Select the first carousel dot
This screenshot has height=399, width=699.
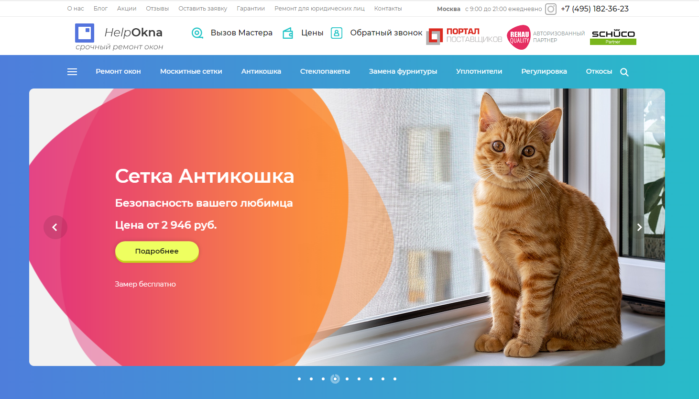(x=299, y=379)
